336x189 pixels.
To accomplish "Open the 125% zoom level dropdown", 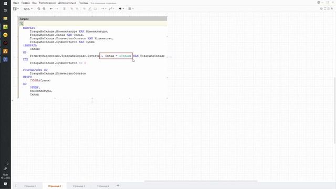I will (28, 9).
